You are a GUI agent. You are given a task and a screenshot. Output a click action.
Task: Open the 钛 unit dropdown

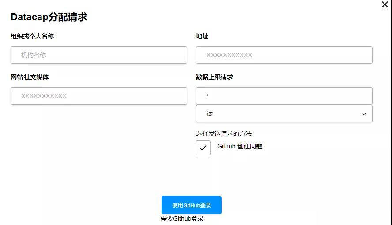point(284,114)
